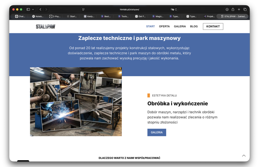Click the paragraph starting Dobór maszyn, narzędzi
Image resolution: width=259 pixels, height=167 pixels.
click(182, 117)
